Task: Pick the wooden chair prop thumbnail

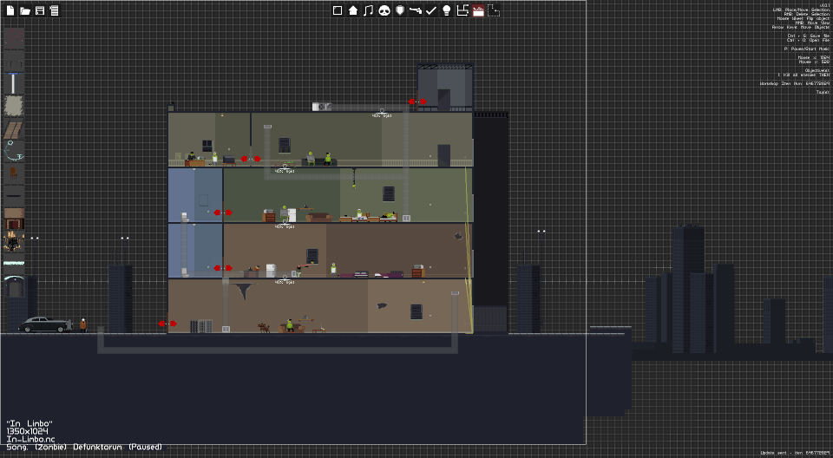Action: click(x=14, y=172)
